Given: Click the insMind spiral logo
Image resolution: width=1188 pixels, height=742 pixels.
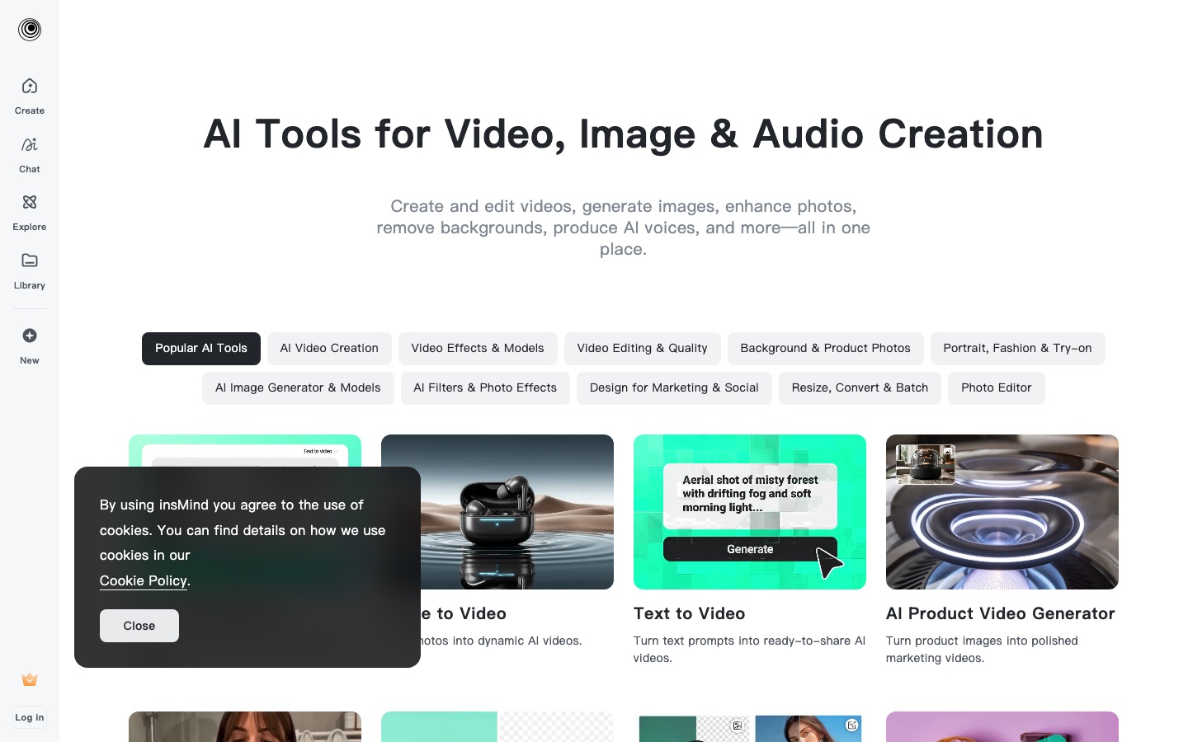Looking at the screenshot, I should (30, 30).
